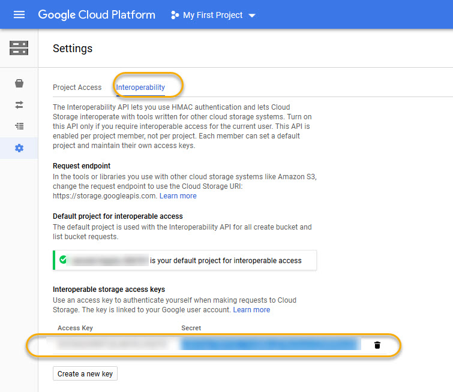Click Create a new key button
The width and height of the screenshot is (453, 392).
(x=85, y=373)
